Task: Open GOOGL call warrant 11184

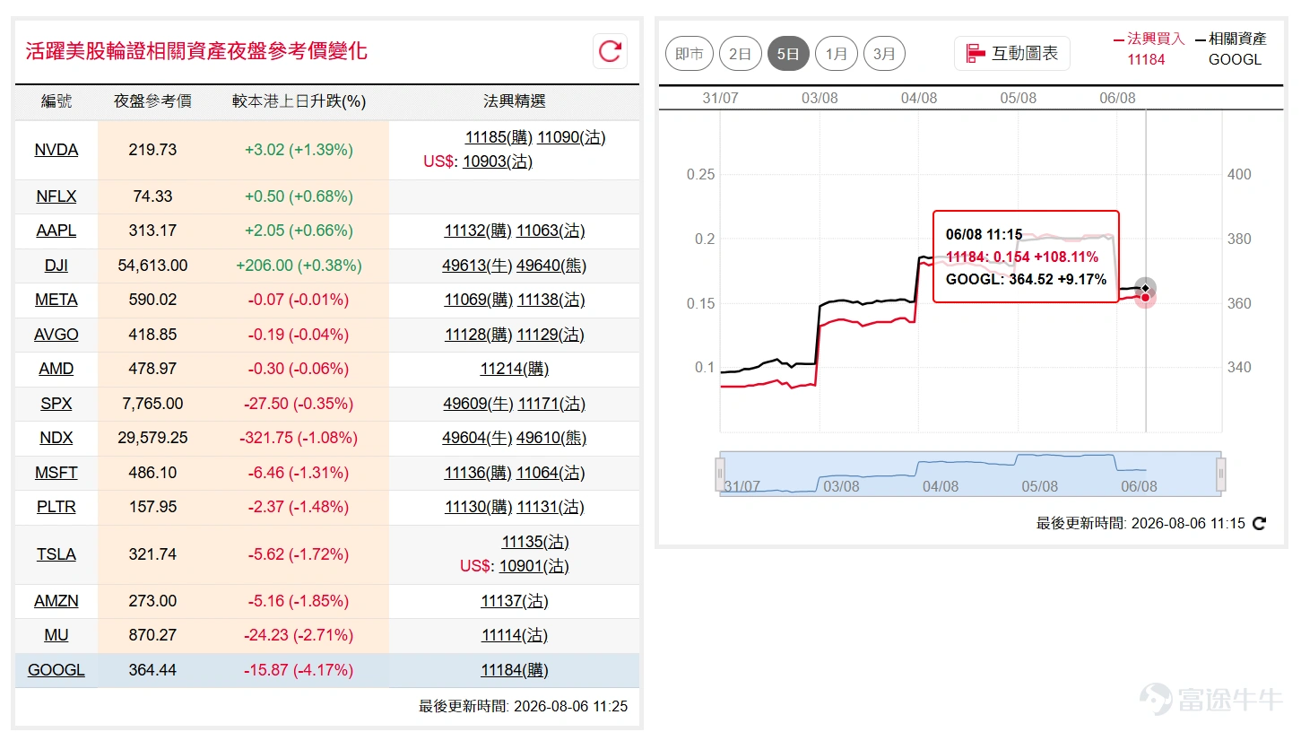Action: point(515,670)
